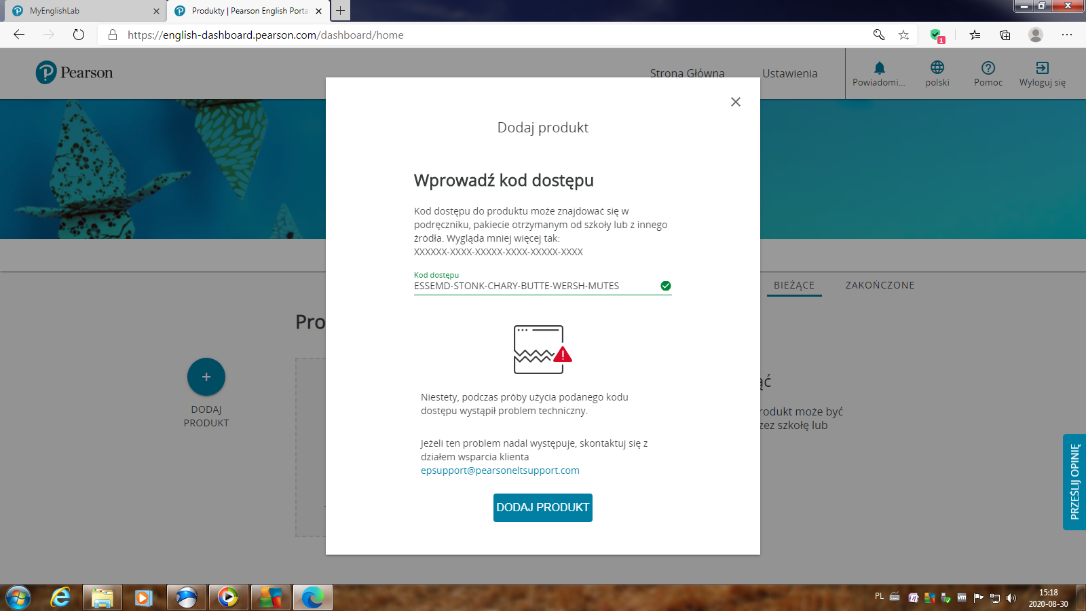Screen dimensions: 1086x611
Task: Open the Windows Start menu
Action: coord(18,598)
